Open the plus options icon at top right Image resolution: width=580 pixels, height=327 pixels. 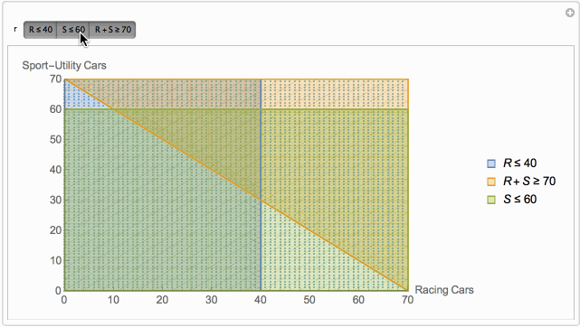pos(570,13)
